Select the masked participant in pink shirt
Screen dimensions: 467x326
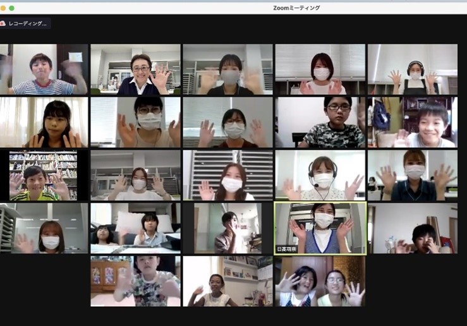point(320,69)
